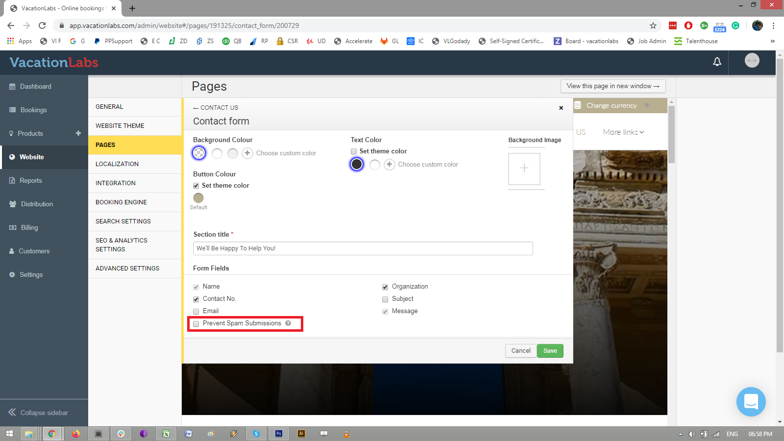
Task: Open the chat support widget
Action: pos(751,402)
